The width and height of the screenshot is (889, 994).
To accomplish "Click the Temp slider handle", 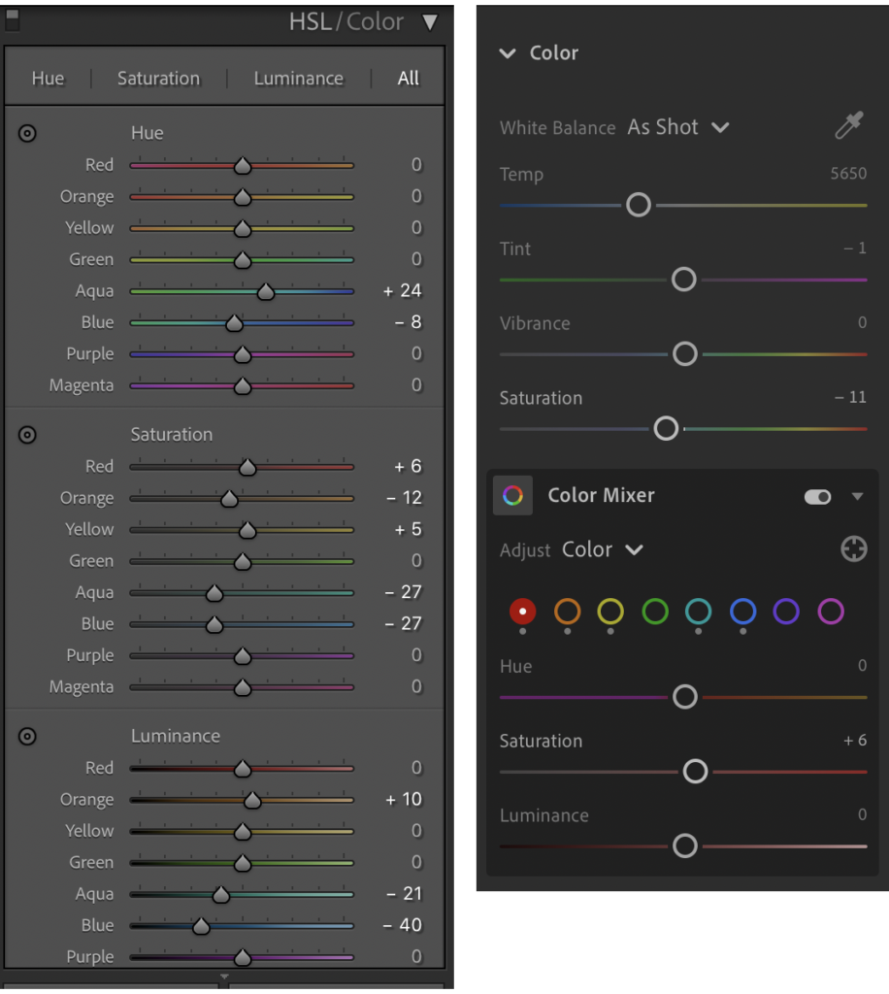I will point(638,205).
